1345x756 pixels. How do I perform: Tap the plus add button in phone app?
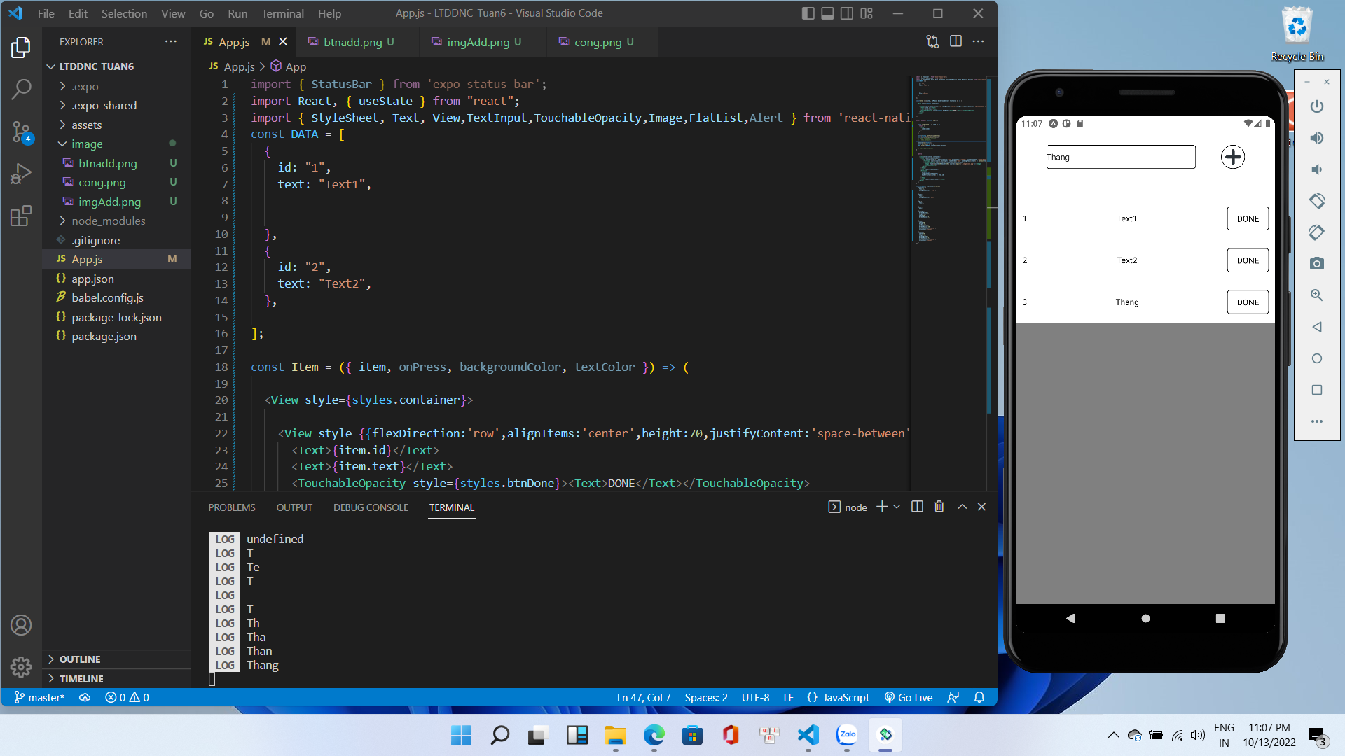[x=1233, y=157]
